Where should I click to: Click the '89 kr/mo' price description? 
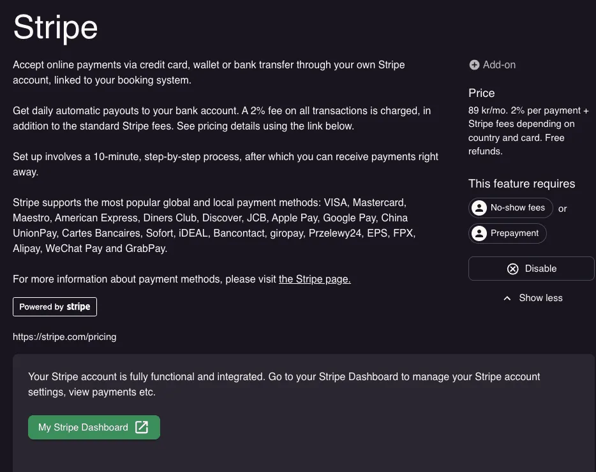528,131
